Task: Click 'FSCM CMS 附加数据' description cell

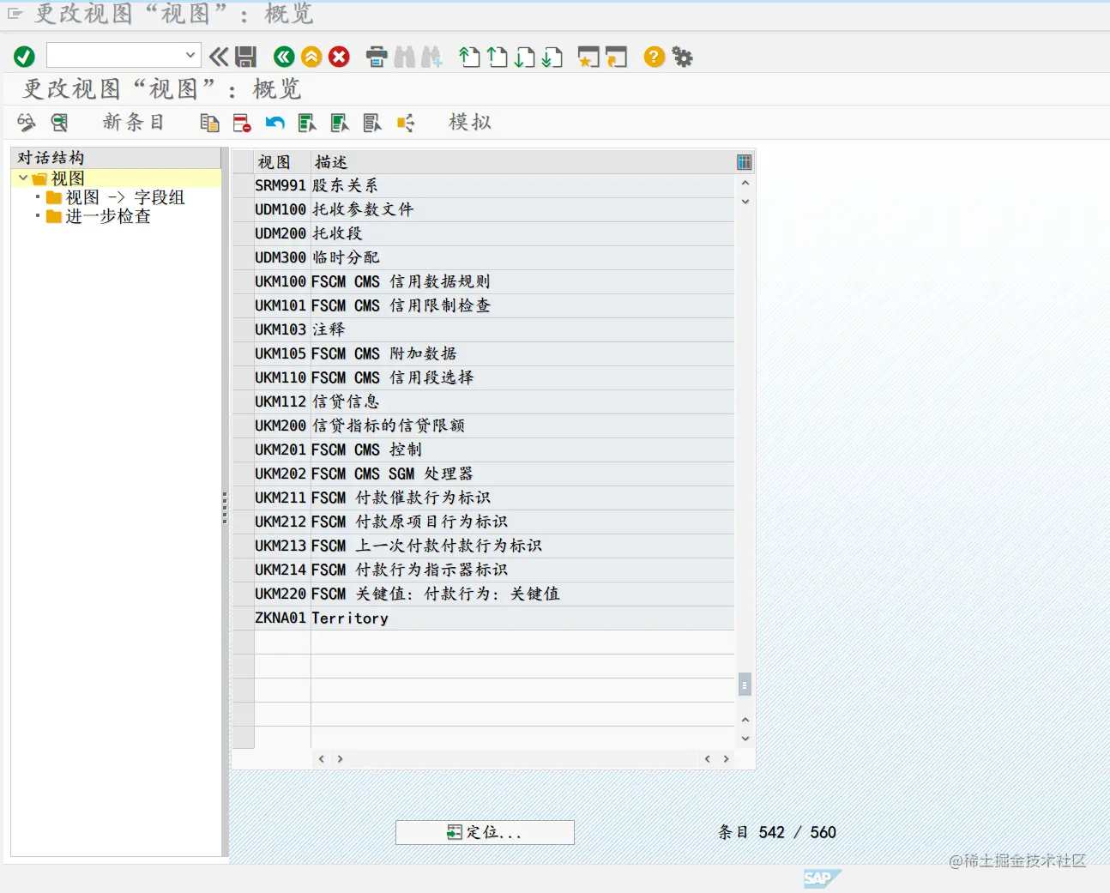Action: click(522, 353)
